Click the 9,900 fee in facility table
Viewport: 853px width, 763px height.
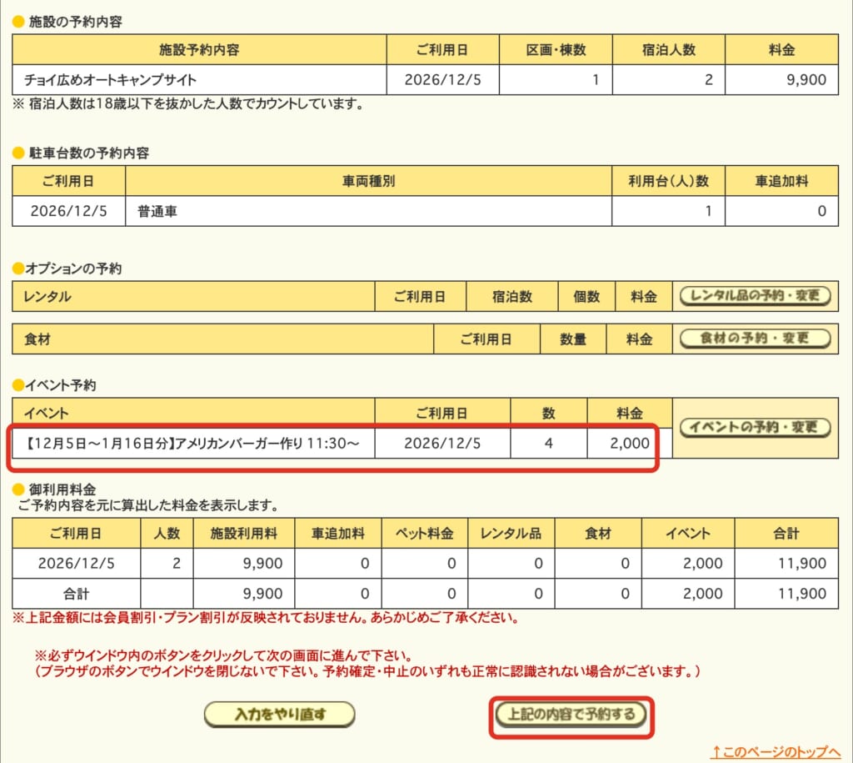point(806,79)
